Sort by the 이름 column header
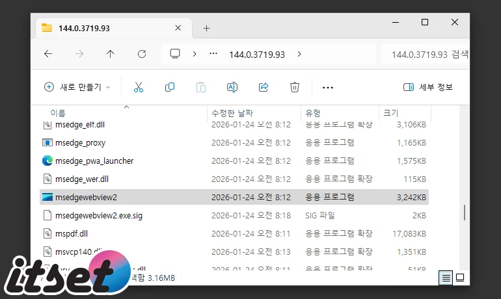The height and width of the screenshot is (299, 501). pyautogui.click(x=58, y=113)
